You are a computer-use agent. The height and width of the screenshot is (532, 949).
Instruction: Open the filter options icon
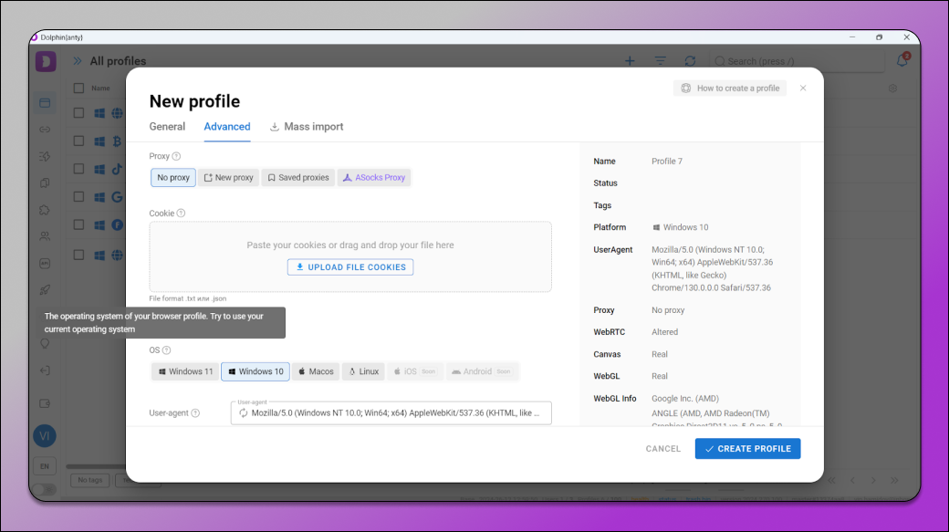pos(660,61)
